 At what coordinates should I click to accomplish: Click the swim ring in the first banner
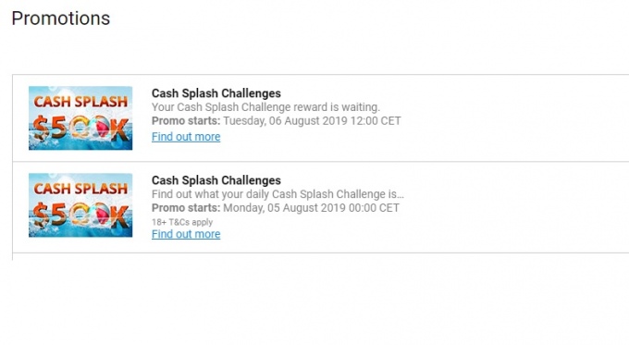80,128
